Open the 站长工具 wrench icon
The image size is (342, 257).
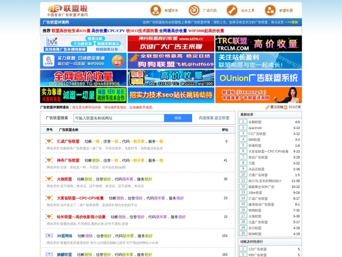tap(232, 10)
